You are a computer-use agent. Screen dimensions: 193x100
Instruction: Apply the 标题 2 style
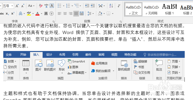186,9
